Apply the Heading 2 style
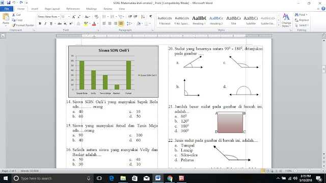This screenshot has height=183, width=326. point(216,20)
